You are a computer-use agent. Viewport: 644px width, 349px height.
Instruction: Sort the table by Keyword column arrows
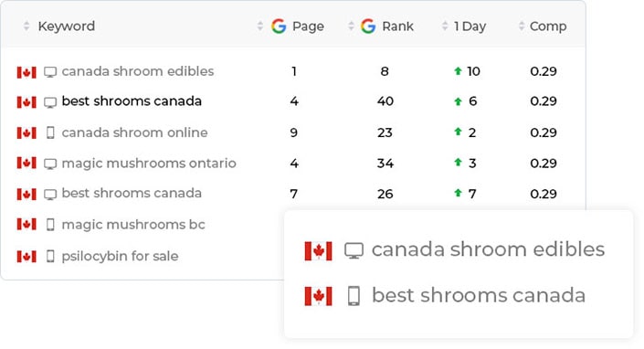26,26
